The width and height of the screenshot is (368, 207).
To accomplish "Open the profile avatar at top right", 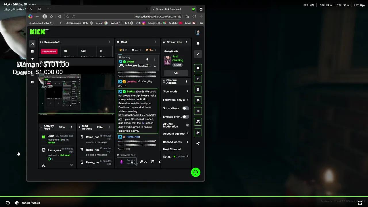I will 198,32.
